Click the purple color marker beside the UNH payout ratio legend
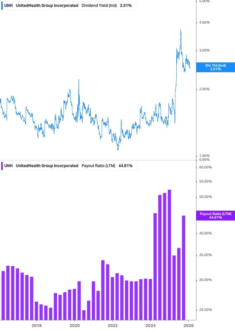This screenshot has height=330, width=235. (2, 166)
